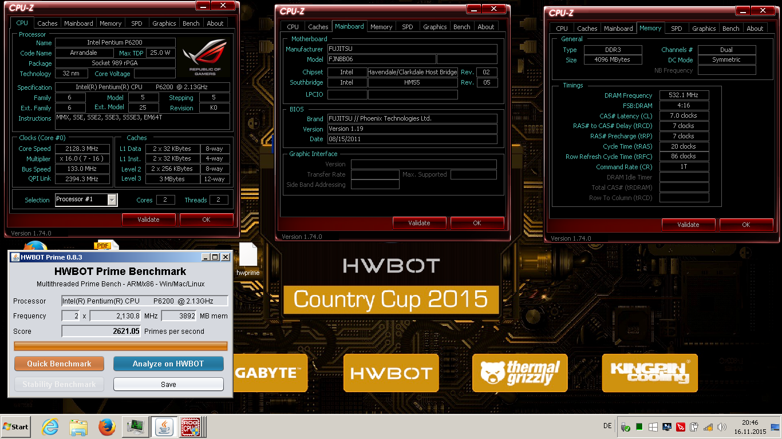Activate the ROG CPU-Z taskbar icon
Screen dimensions: 782x439
coord(191,426)
